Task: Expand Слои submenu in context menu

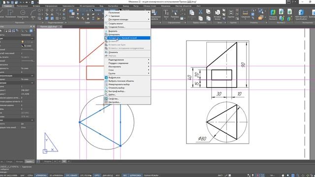Action: tap(127, 70)
